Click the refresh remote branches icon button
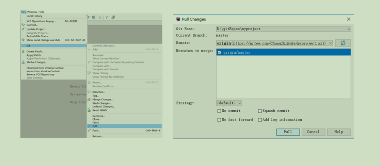 point(343,43)
